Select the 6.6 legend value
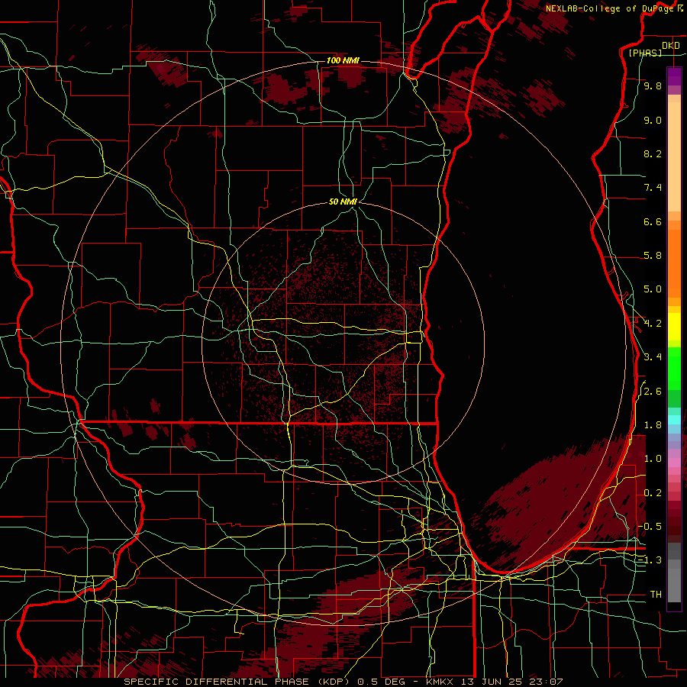687x687 pixels. [x=653, y=221]
